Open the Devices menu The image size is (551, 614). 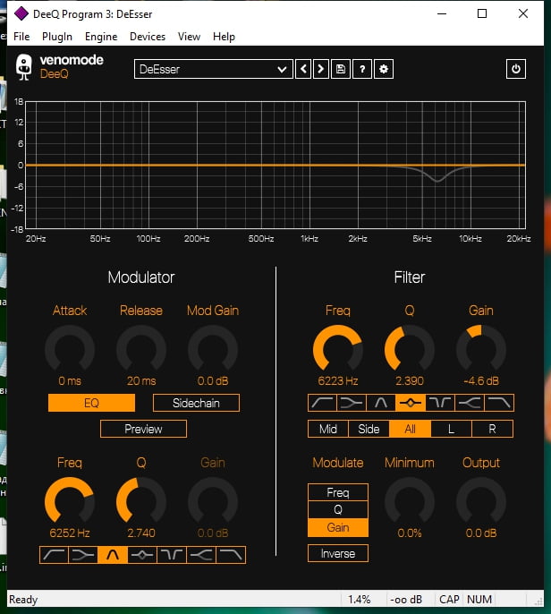[x=148, y=37]
